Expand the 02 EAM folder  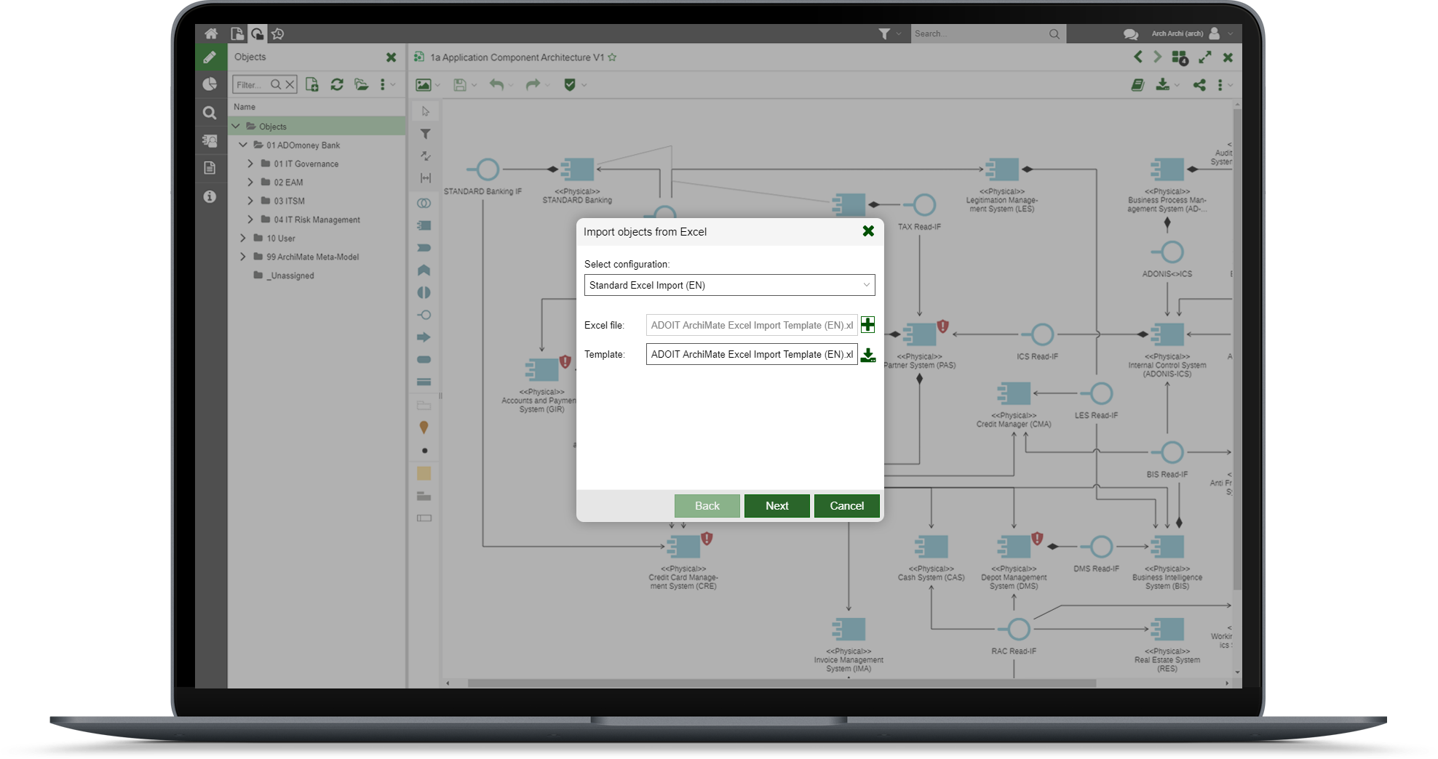coord(250,182)
